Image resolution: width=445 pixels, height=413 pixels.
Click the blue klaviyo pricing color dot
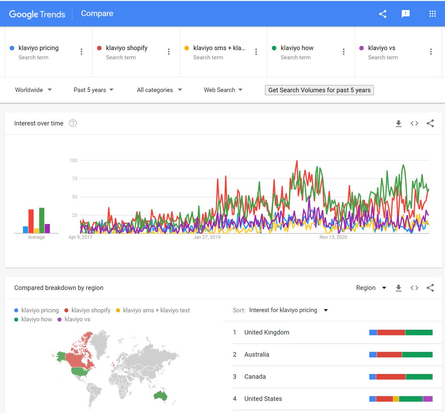pos(11,48)
